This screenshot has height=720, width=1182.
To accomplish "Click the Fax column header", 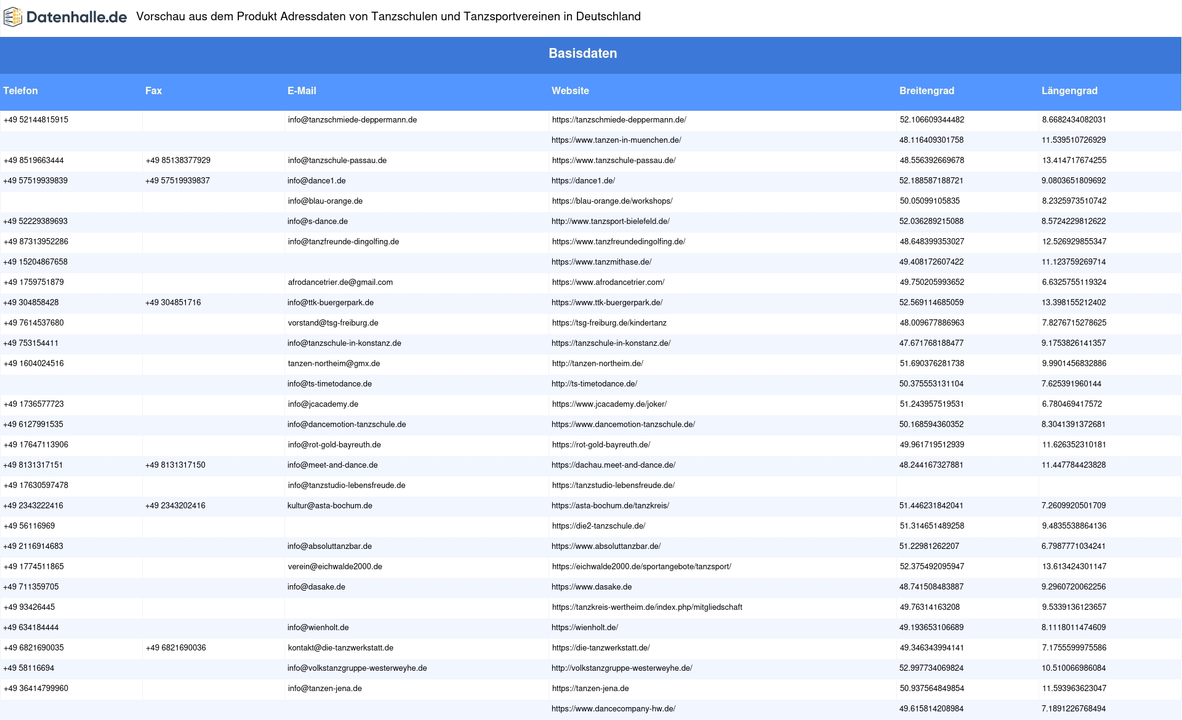I will click(x=153, y=90).
